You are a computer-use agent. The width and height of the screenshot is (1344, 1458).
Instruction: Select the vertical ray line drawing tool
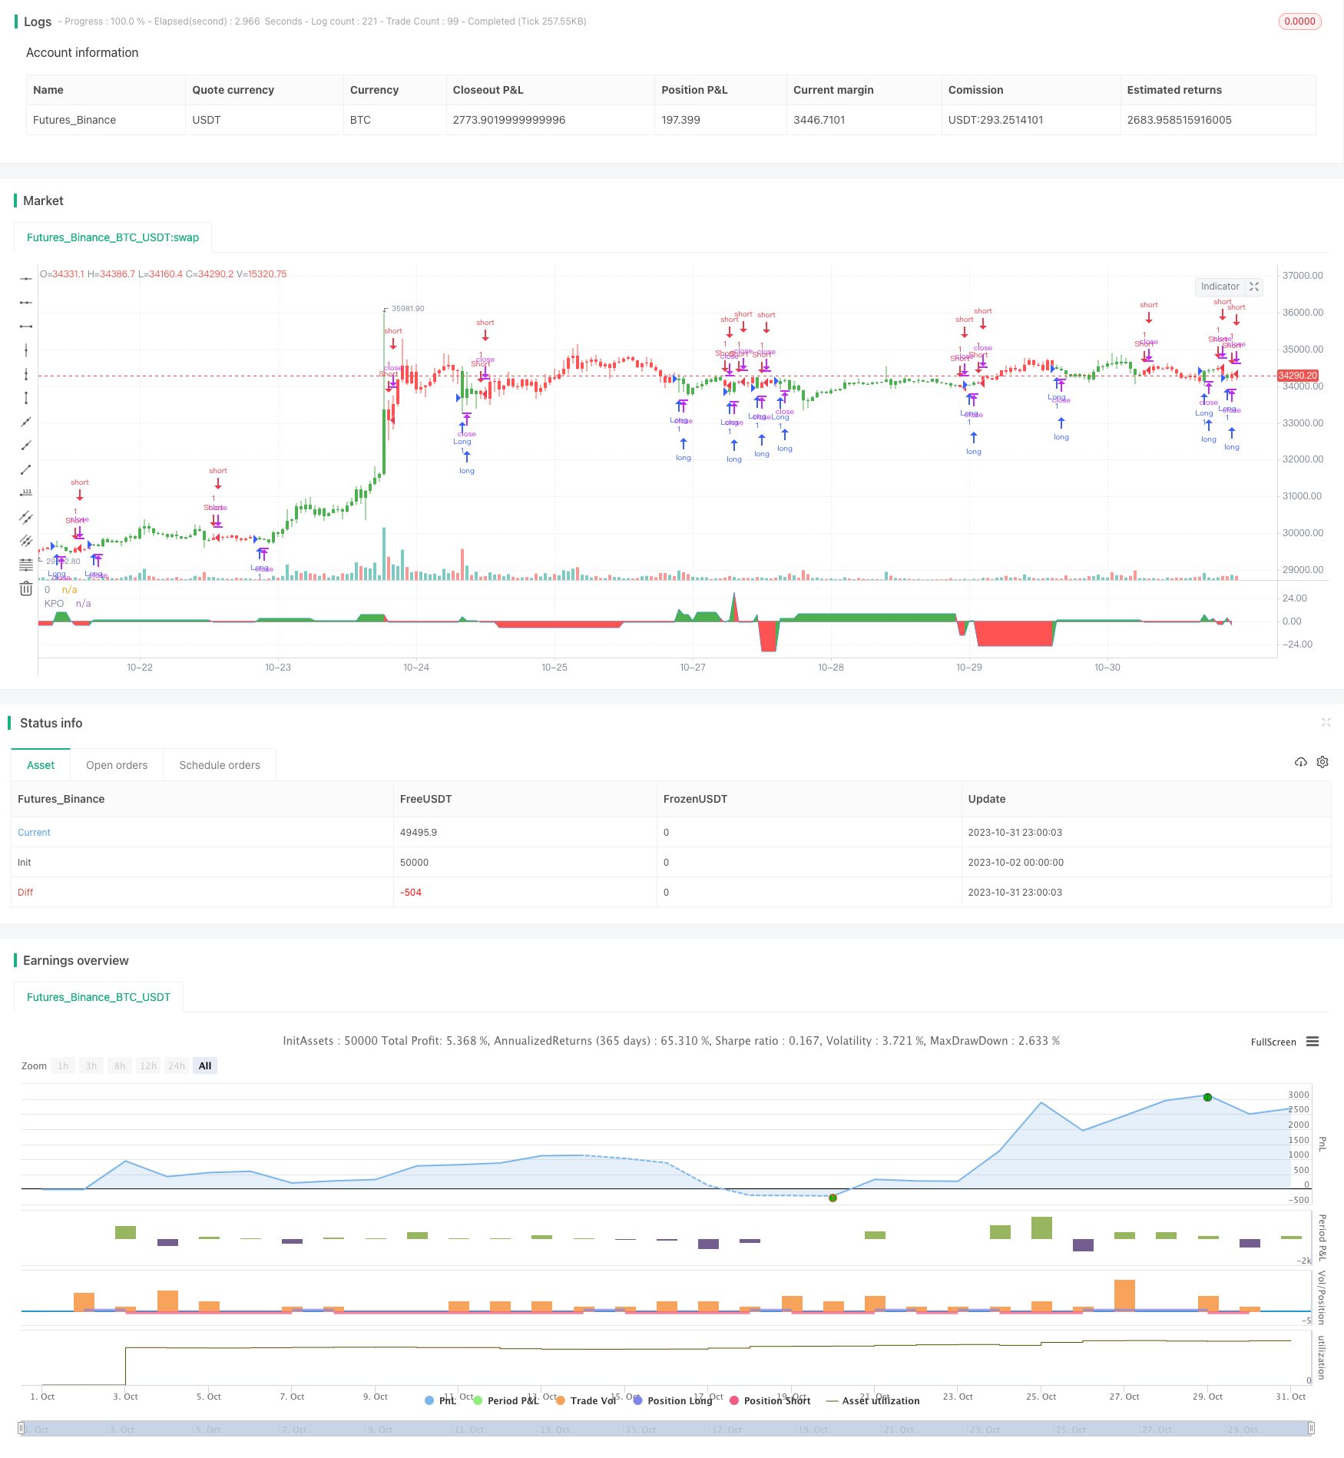pyautogui.click(x=26, y=374)
